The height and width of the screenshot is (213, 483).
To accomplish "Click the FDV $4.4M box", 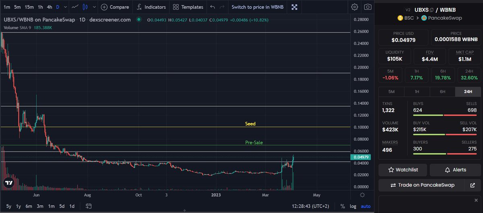I will [429, 56].
